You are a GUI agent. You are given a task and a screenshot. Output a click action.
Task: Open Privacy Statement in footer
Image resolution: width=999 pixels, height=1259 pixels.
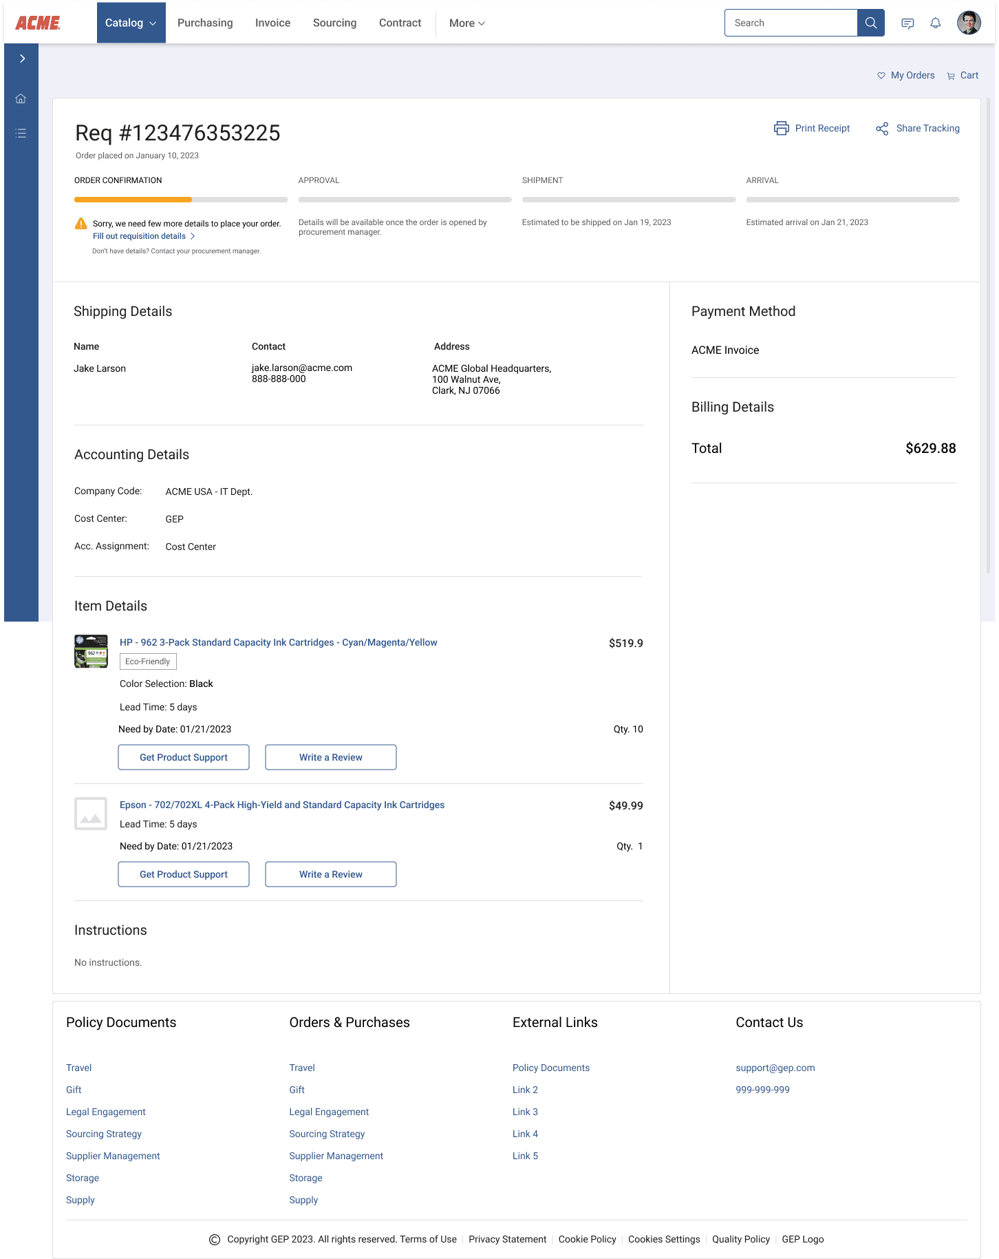(507, 1239)
